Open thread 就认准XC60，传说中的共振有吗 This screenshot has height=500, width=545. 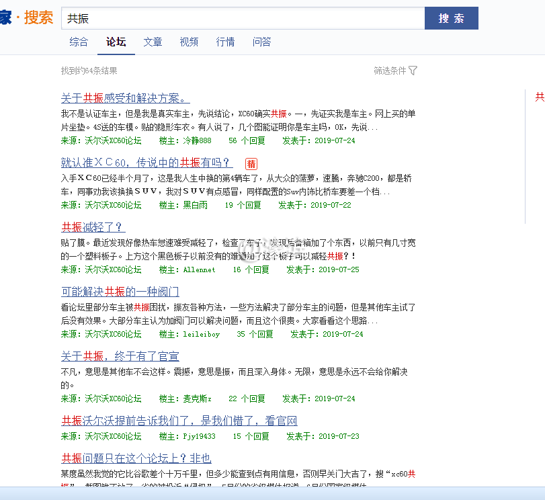click(144, 163)
